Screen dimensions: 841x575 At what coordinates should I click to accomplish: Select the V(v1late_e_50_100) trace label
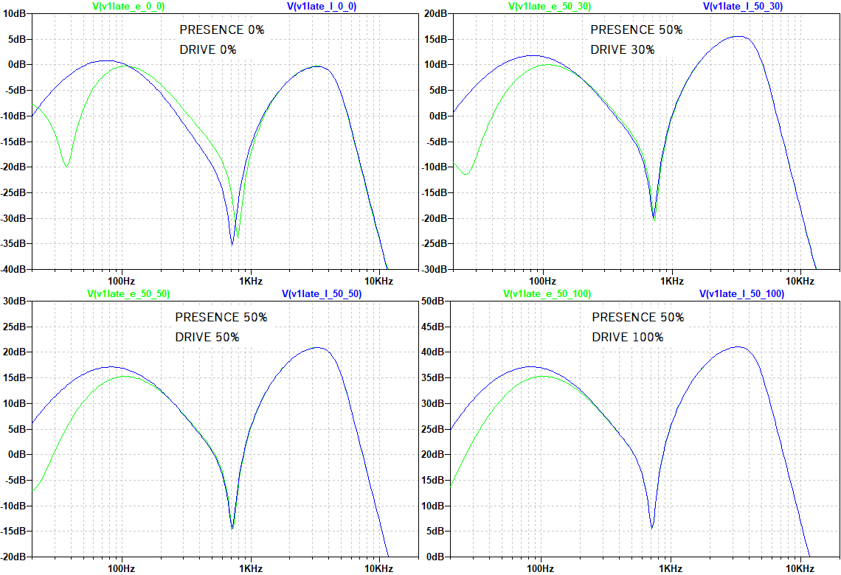(547, 293)
